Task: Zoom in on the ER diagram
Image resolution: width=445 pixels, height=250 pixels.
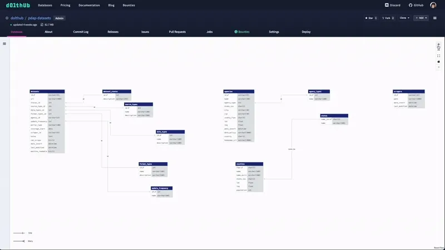Action: point(438,44)
